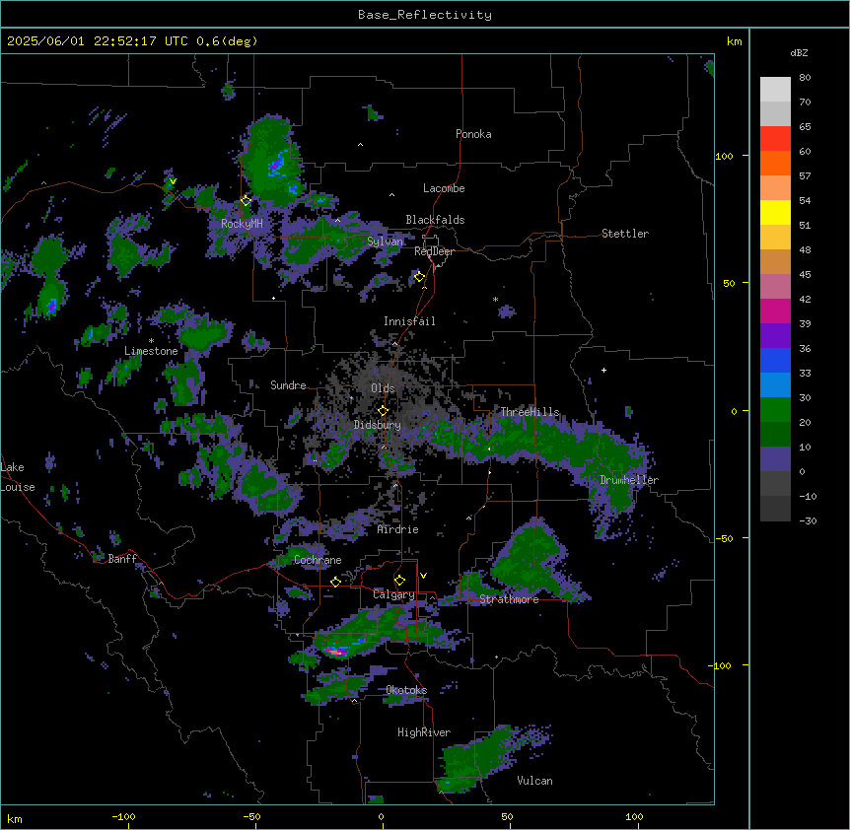
Task: Click the Sundre town label
Action: [x=288, y=385]
